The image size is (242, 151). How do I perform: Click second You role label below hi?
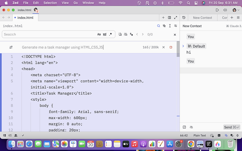point(190,61)
